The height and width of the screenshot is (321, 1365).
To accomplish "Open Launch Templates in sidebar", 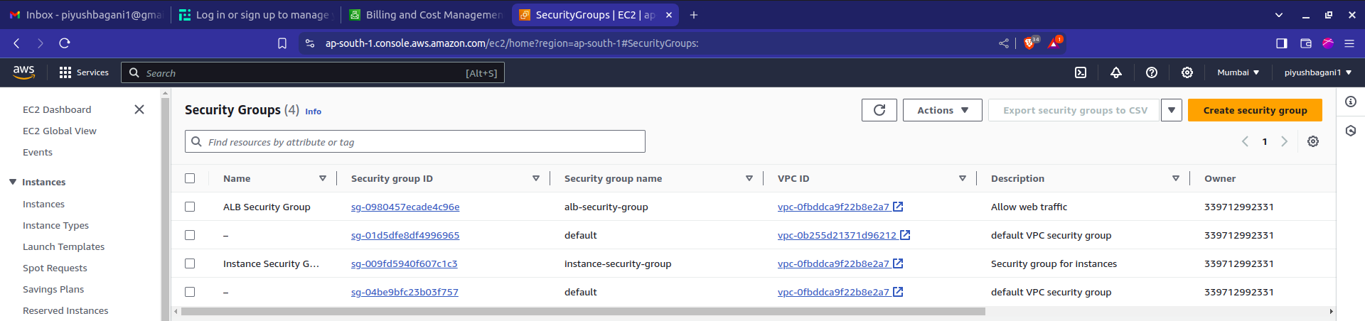I will pyautogui.click(x=63, y=246).
